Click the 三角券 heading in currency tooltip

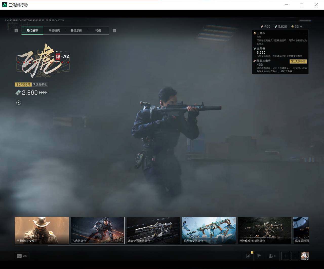[x=261, y=49]
